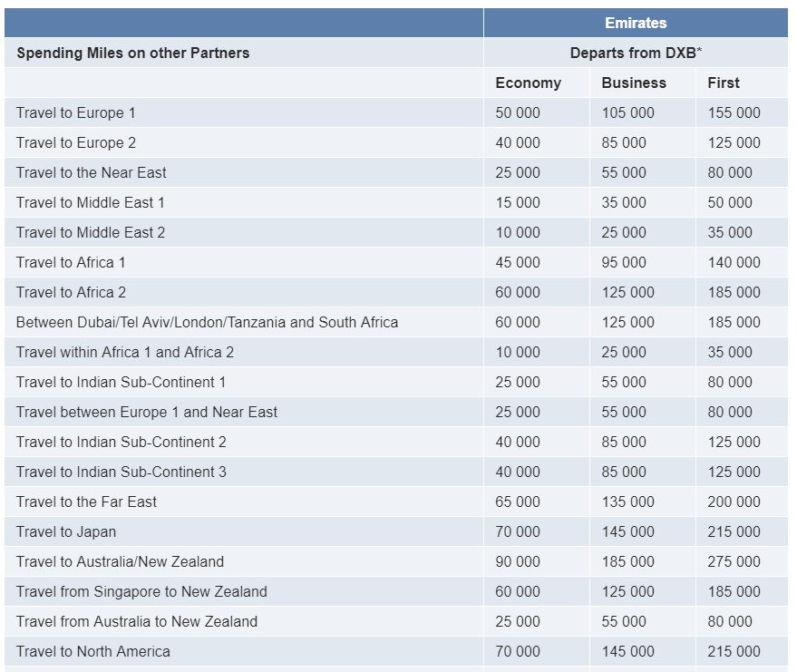797x672 pixels.
Task: Click Far East First value 200 000
Action: point(734,502)
